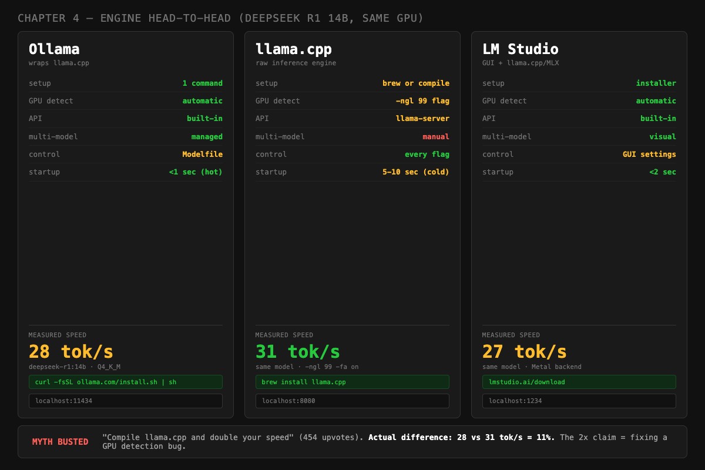Click Ollama's 'built-in' API value

205,119
